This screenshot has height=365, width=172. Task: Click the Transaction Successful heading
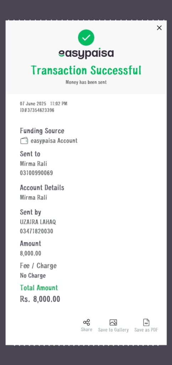(x=86, y=70)
